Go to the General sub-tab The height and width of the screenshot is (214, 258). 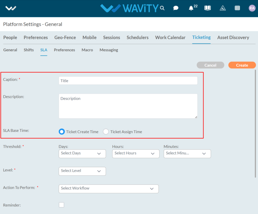10,50
